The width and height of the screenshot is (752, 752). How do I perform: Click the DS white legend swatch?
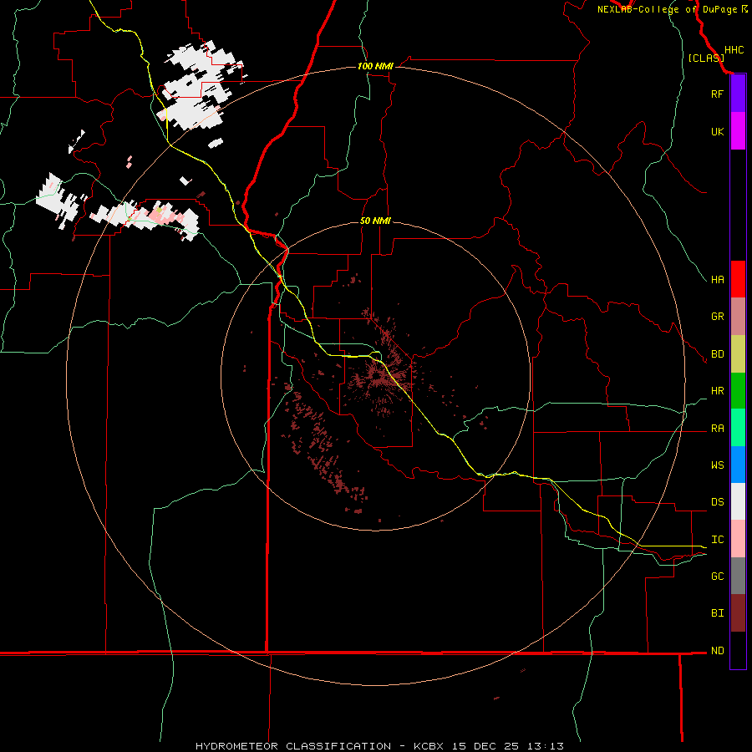coord(738,501)
